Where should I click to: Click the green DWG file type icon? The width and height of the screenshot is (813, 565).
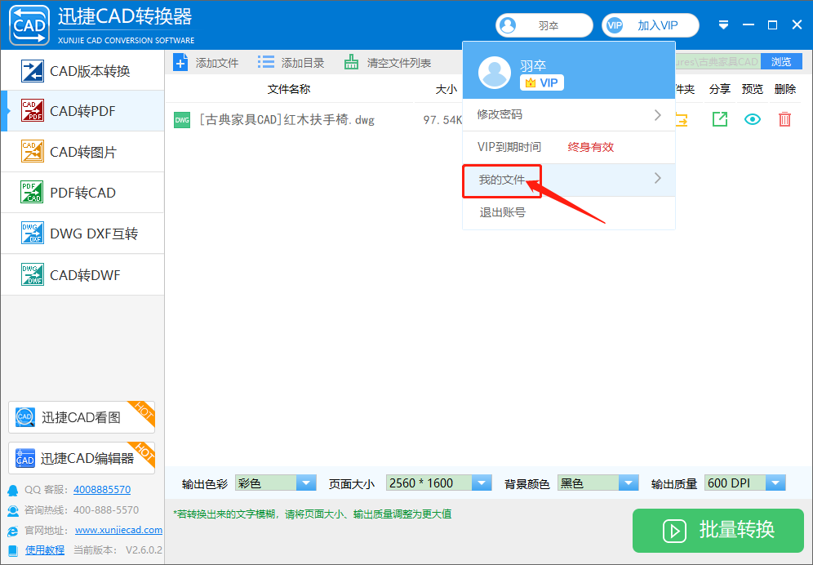tap(182, 120)
